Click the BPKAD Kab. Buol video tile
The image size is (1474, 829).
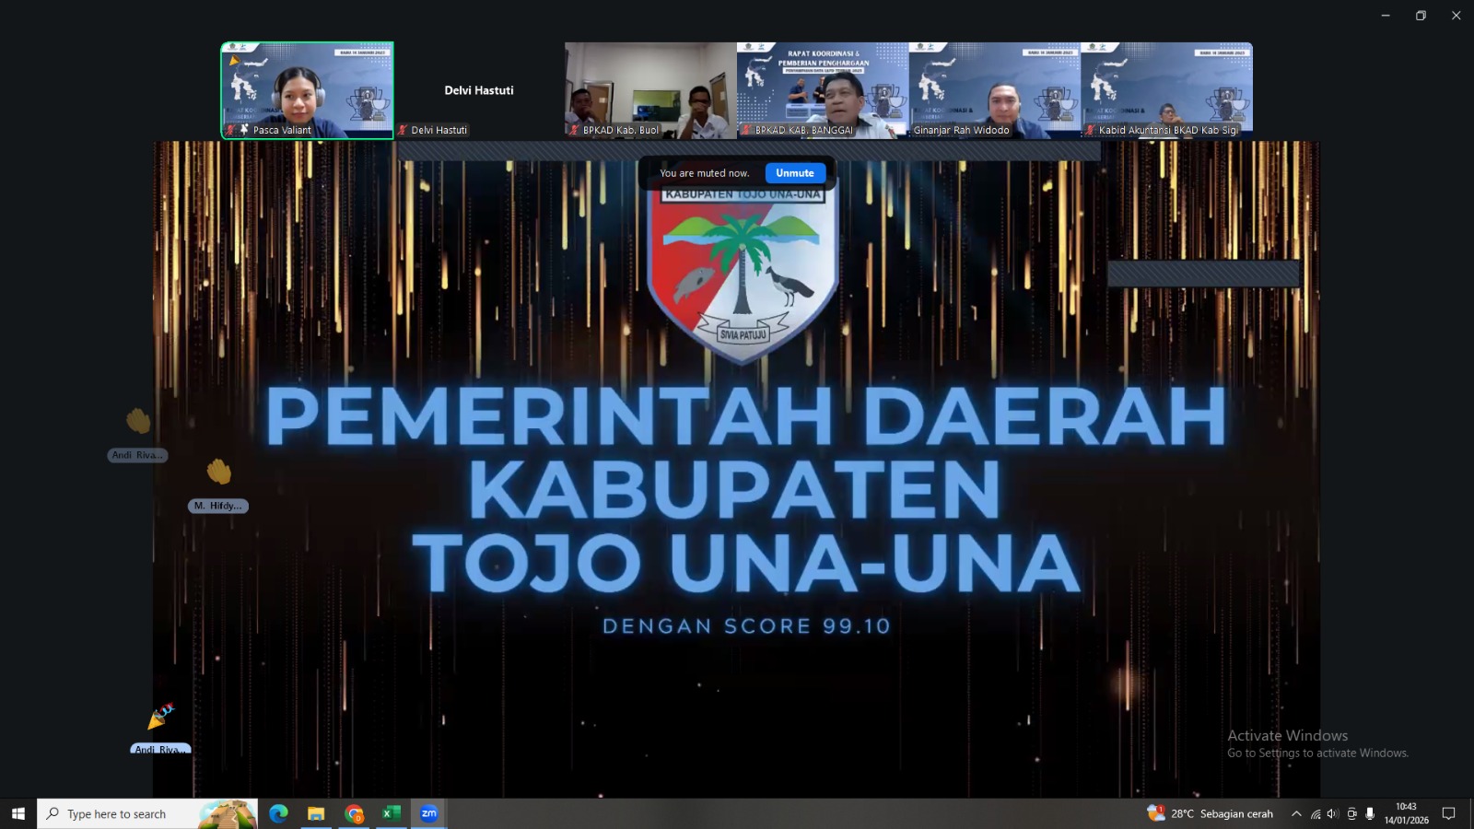pyautogui.click(x=650, y=89)
